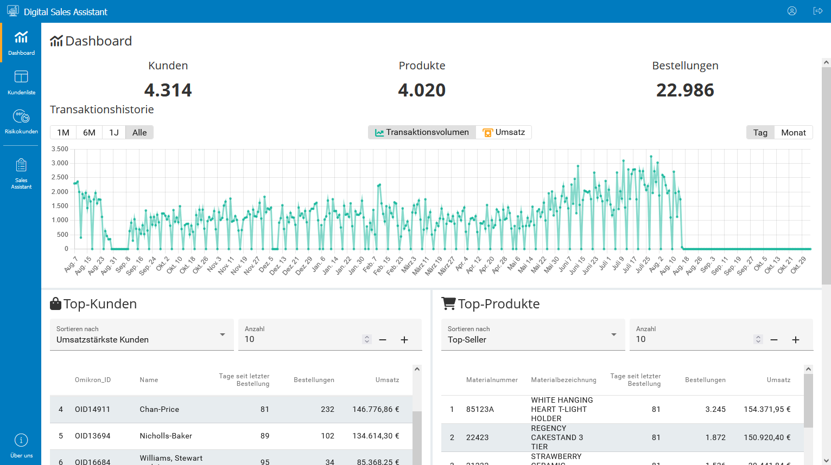
Task: Select Transaktionsvolumen chart mode
Action: [x=422, y=132]
